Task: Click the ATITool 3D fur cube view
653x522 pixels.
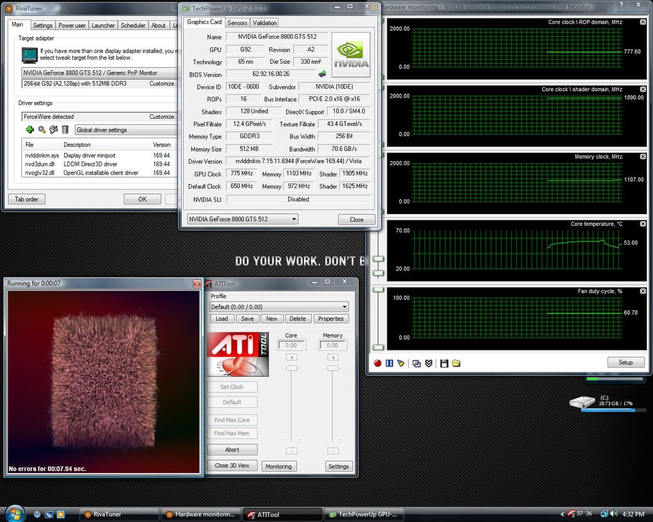Action: click(x=104, y=382)
